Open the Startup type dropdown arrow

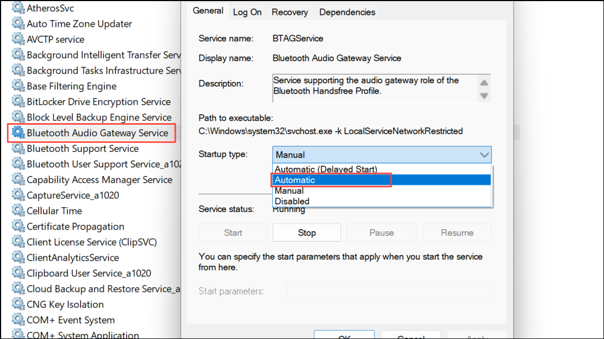[484, 155]
